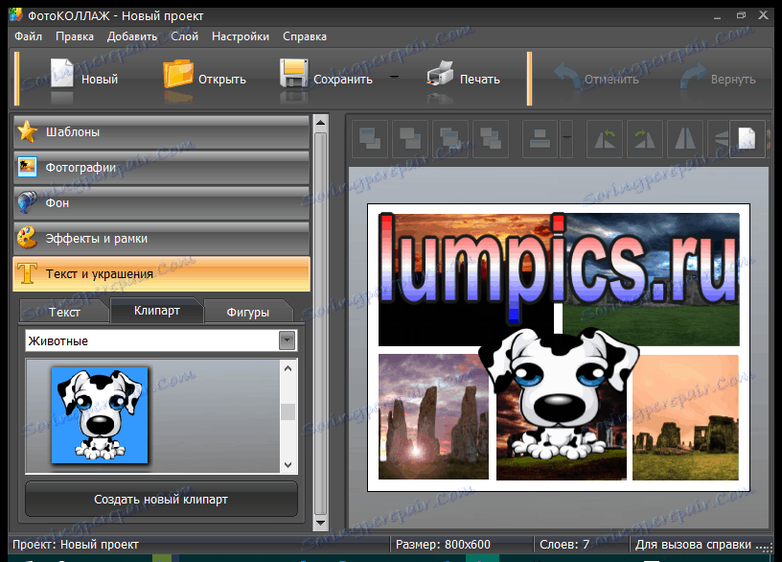Click the palette icon beside Эффекты и рамки

coord(28,238)
